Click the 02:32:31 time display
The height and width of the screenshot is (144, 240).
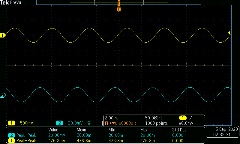222,135
